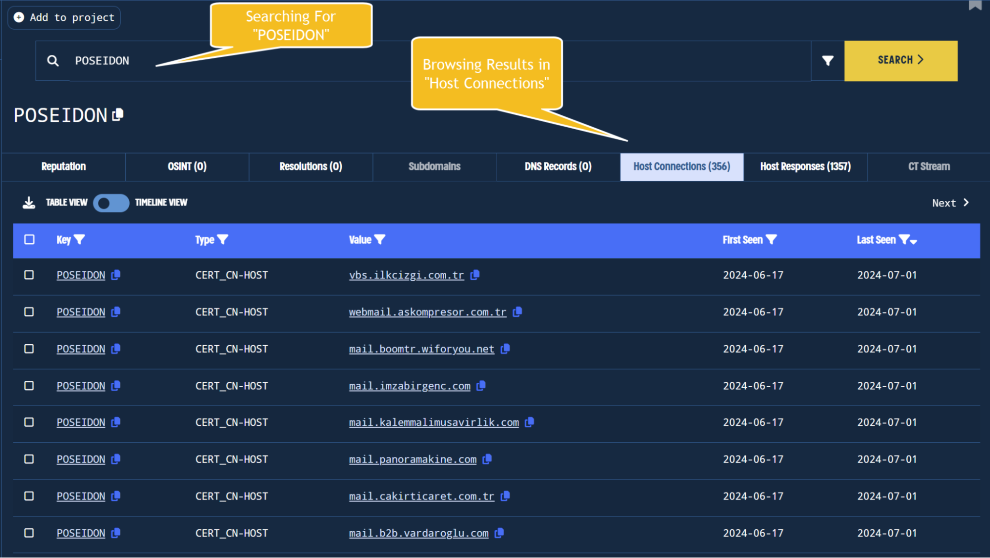Copy the POSEIDON page title

tap(118, 115)
